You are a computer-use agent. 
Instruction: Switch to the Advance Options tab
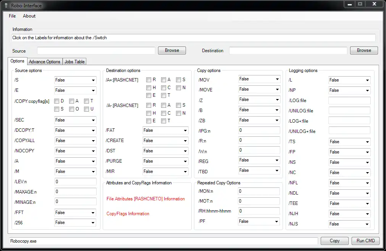45,62
